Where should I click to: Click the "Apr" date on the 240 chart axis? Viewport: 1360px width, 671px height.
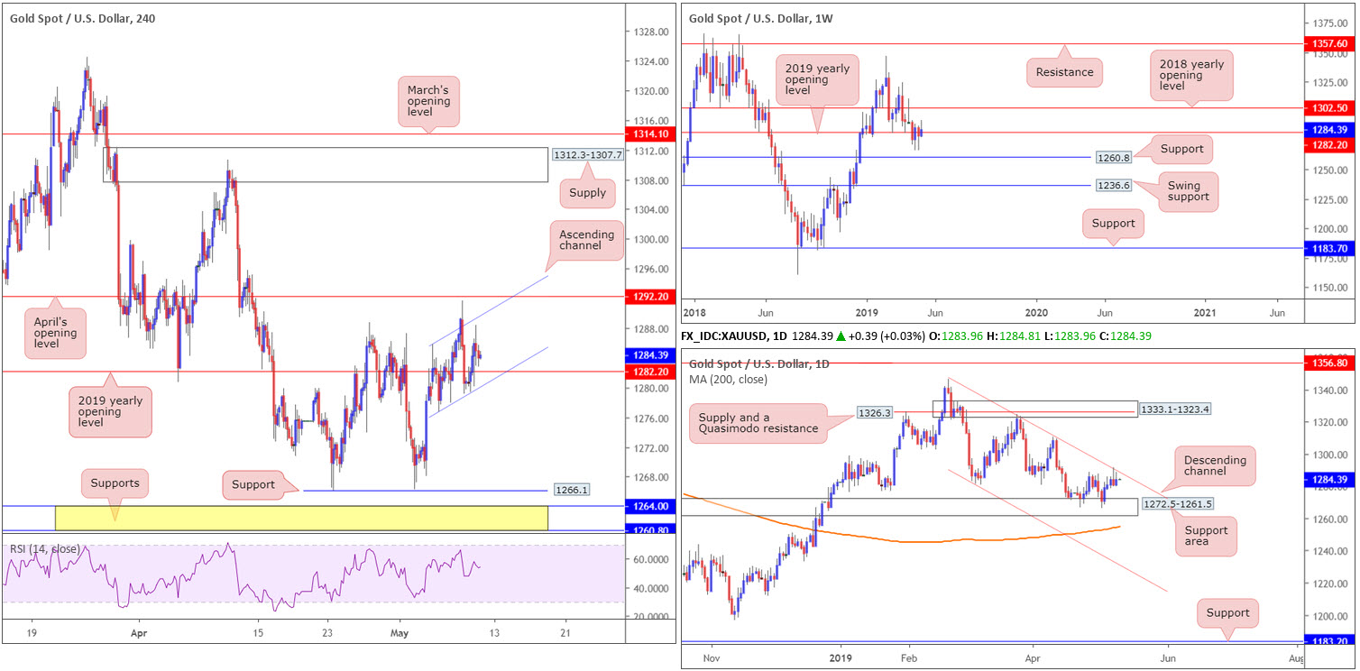tap(140, 634)
